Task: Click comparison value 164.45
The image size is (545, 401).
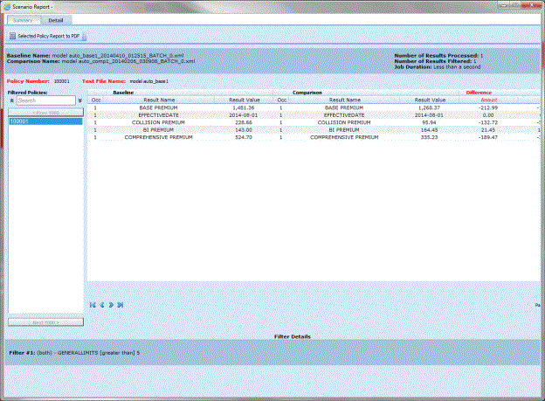Action: 429,129
